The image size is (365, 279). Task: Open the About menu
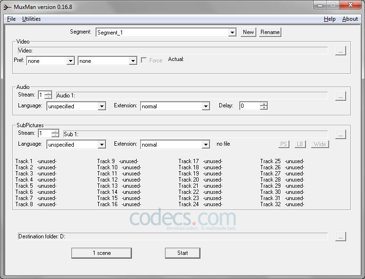[x=350, y=19]
